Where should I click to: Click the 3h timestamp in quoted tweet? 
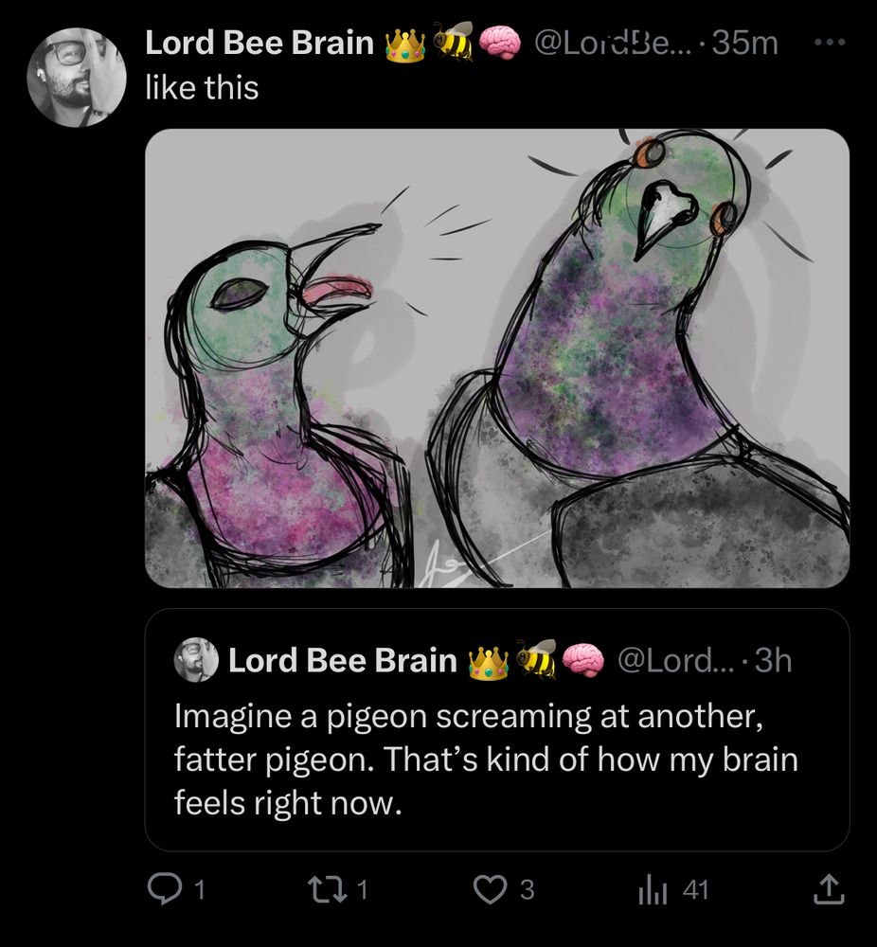point(773,660)
